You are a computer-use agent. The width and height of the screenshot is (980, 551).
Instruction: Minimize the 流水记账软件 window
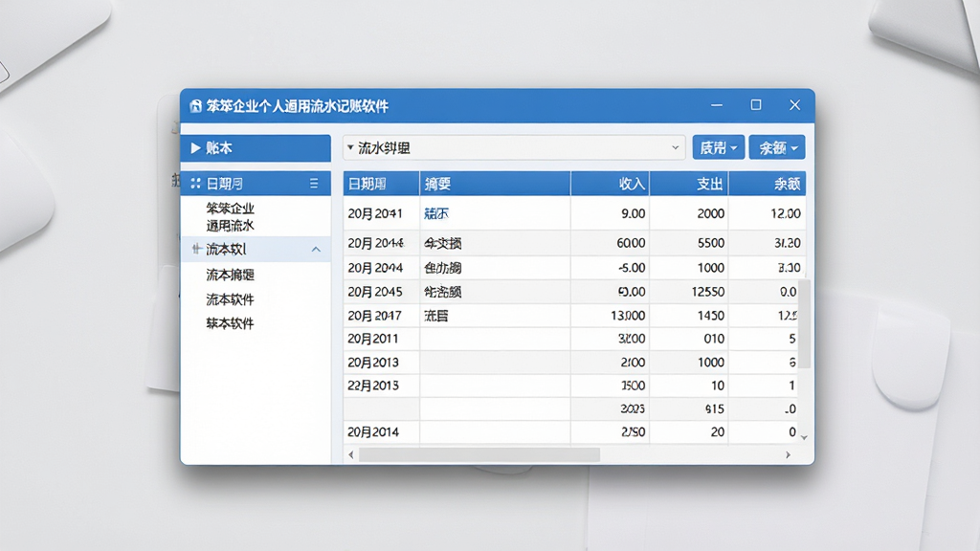click(717, 105)
